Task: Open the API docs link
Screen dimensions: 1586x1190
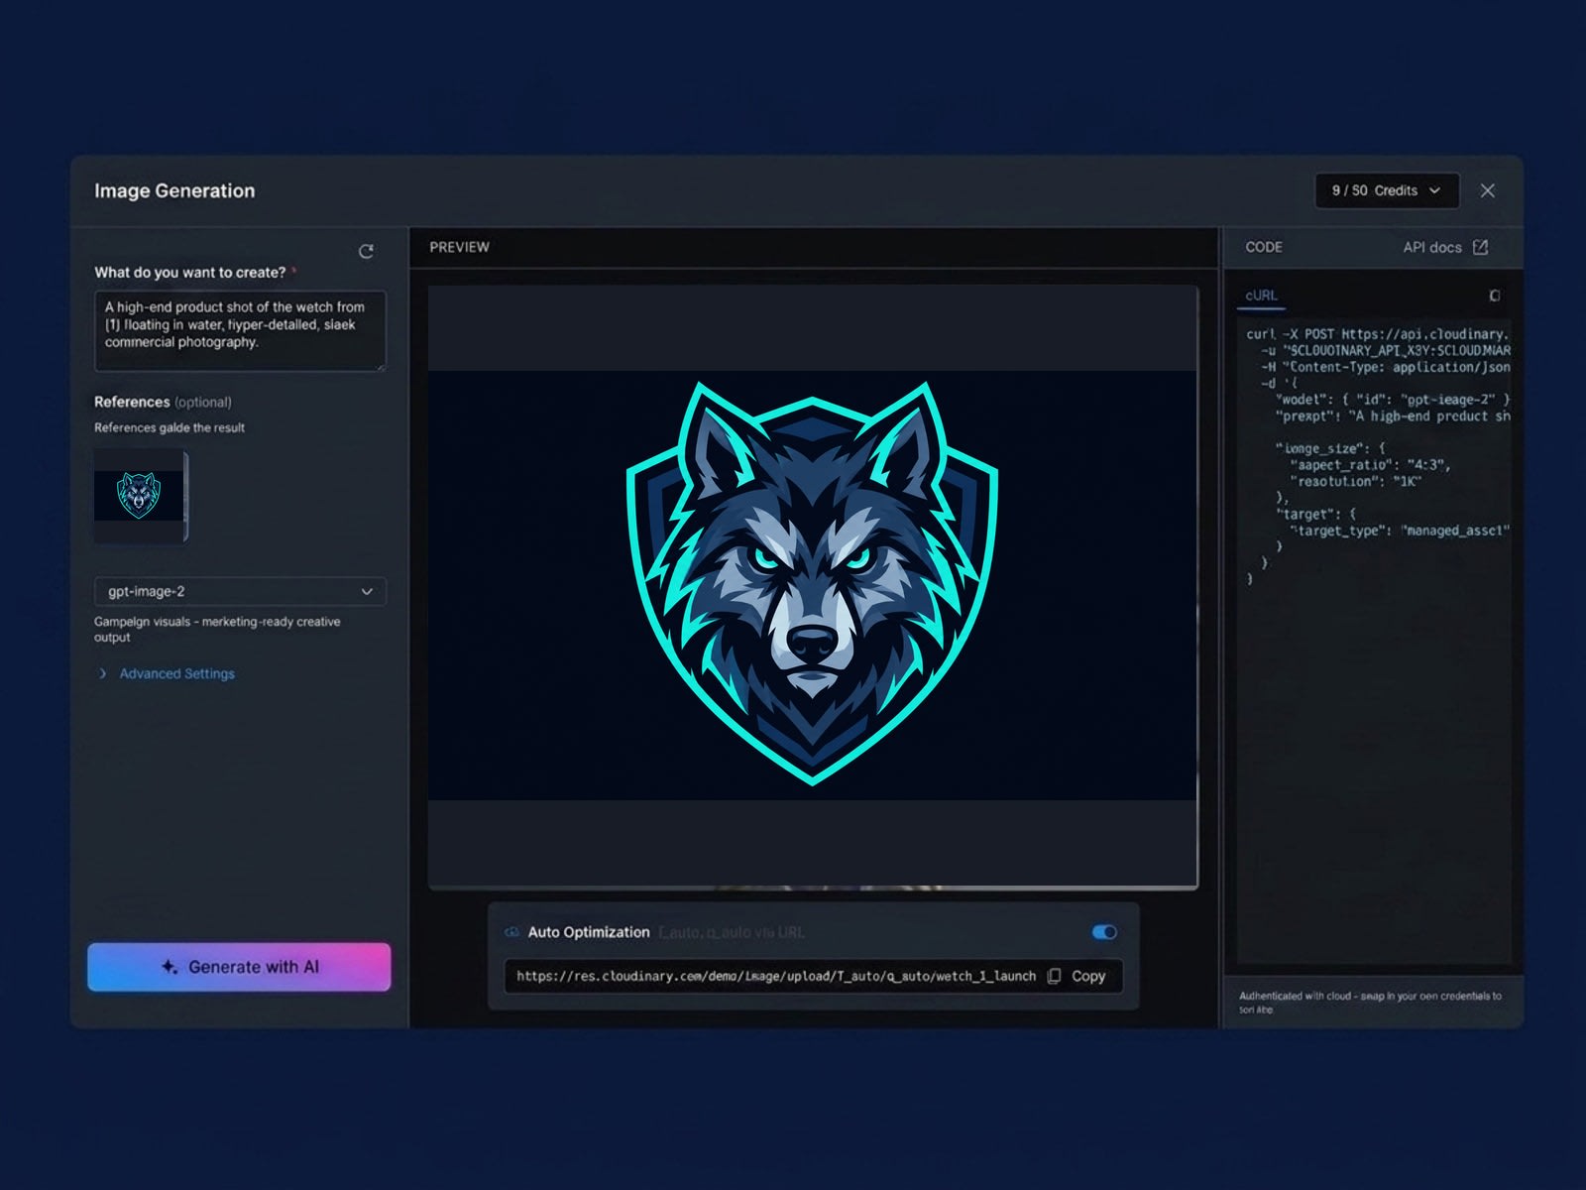Action: coord(1431,247)
